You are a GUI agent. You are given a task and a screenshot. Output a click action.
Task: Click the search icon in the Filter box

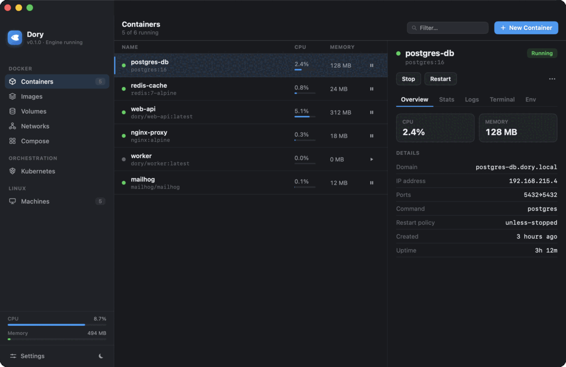tap(414, 28)
